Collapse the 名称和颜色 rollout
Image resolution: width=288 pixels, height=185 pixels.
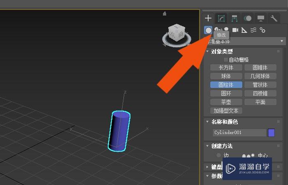click(207, 122)
